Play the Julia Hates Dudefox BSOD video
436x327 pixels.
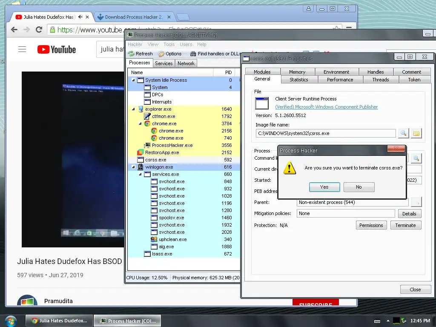73,159
